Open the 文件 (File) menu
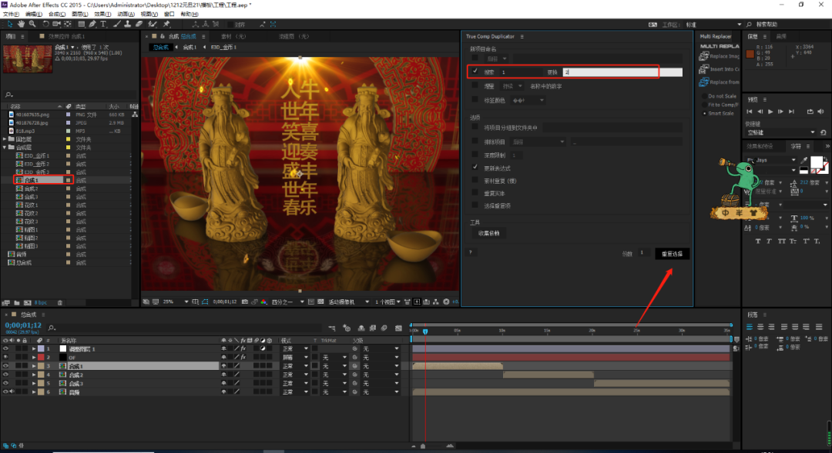The image size is (832, 453). coord(11,15)
